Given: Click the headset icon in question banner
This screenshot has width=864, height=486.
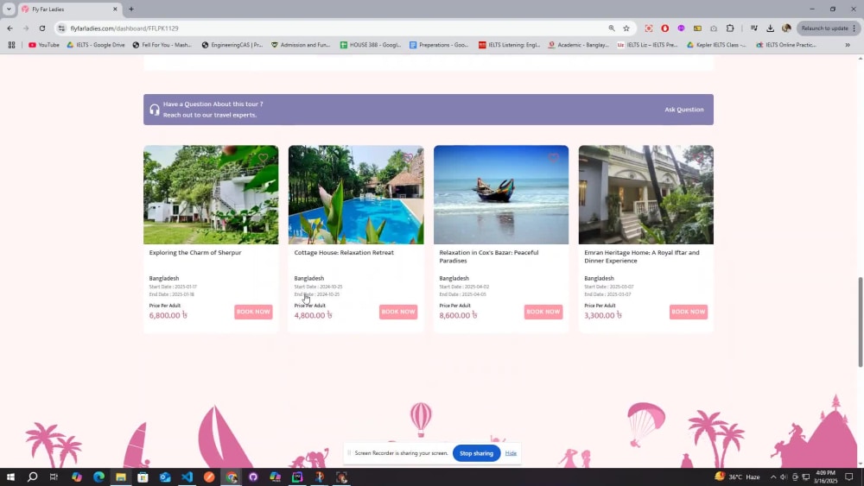Looking at the screenshot, I should 155,110.
